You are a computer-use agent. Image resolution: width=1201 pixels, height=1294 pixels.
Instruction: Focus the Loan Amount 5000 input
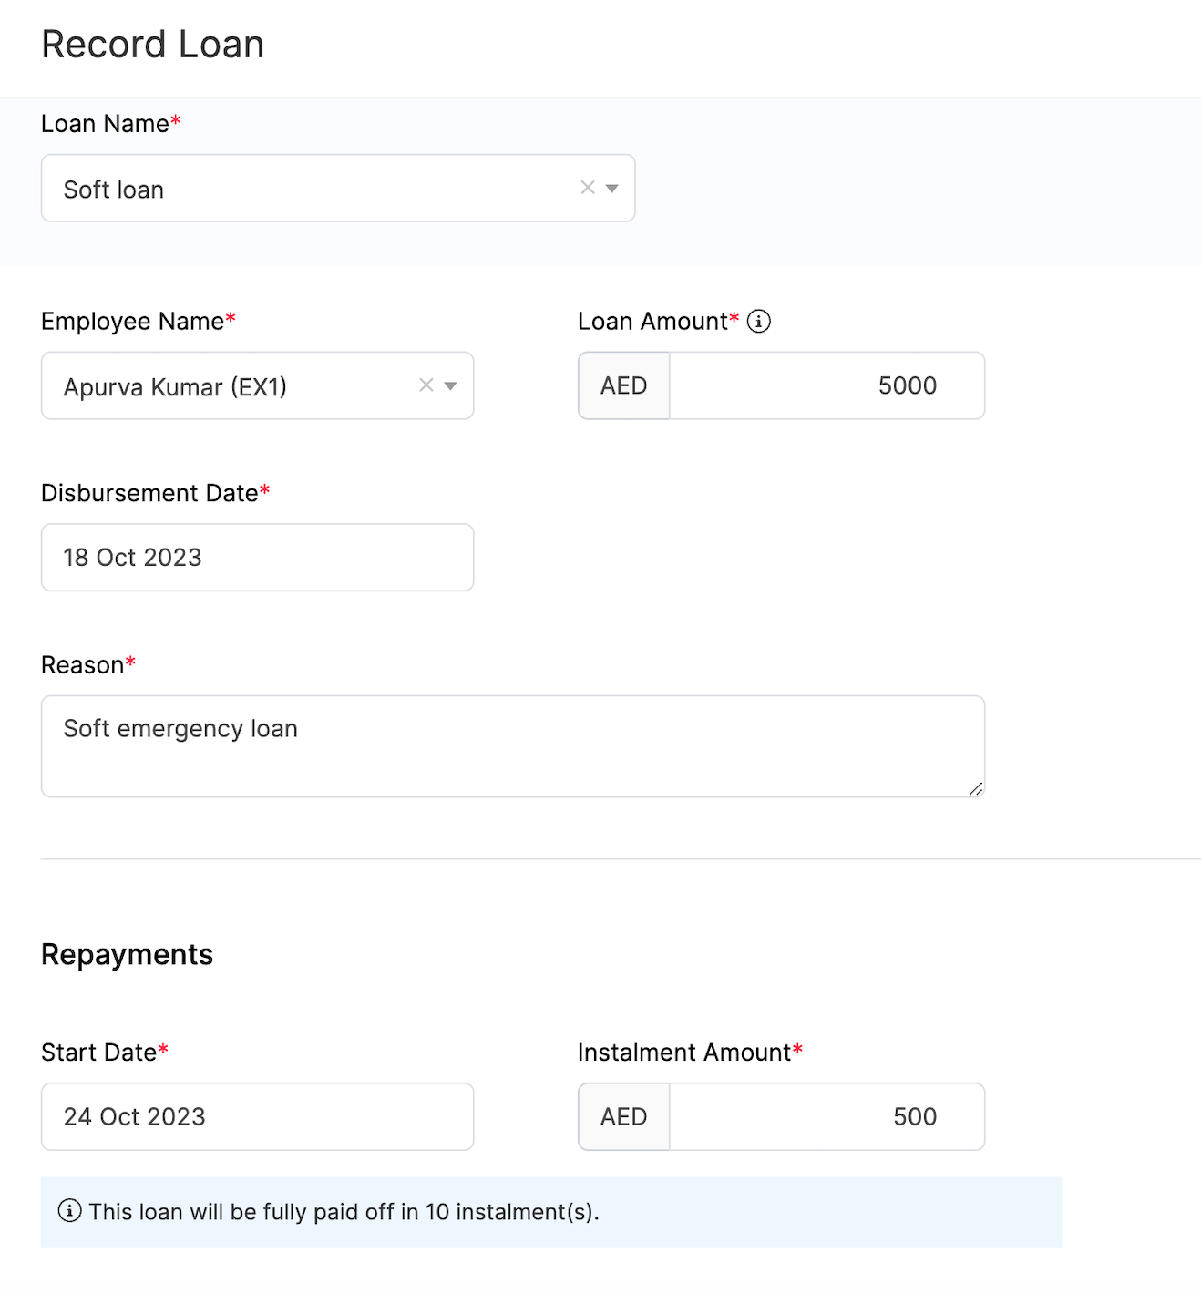(826, 385)
